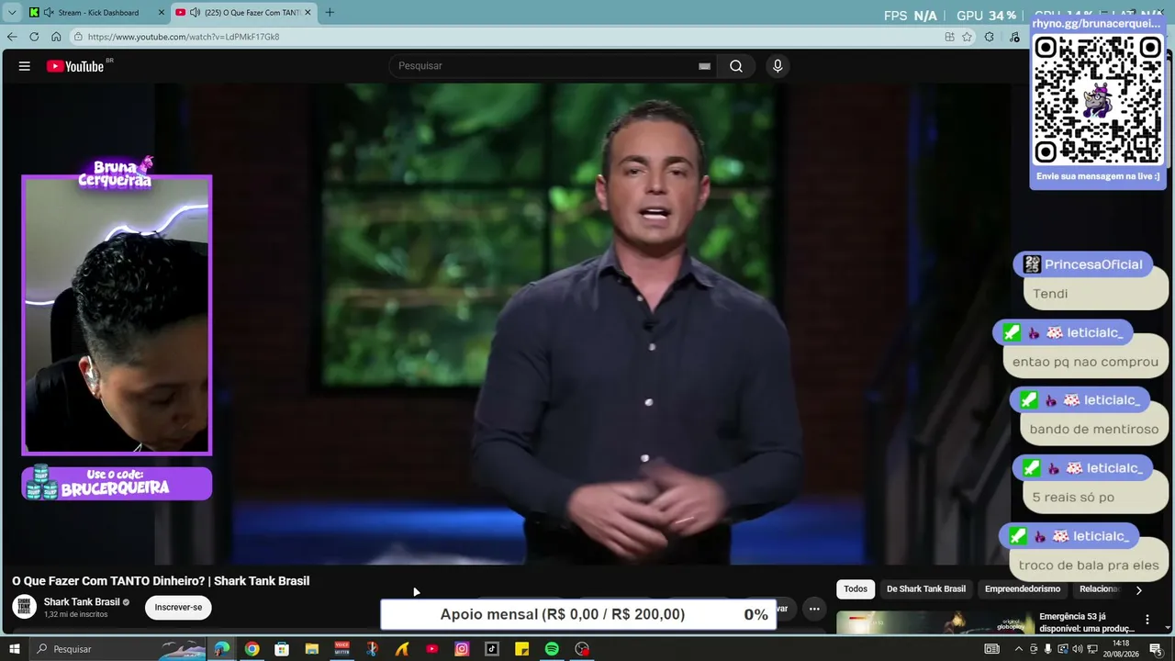The image size is (1175, 661).
Task: Open Google Chrome from the taskbar
Action: 252,649
